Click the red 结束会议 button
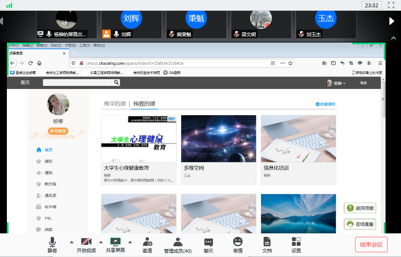The height and width of the screenshot is (257, 401). click(x=371, y=245)
